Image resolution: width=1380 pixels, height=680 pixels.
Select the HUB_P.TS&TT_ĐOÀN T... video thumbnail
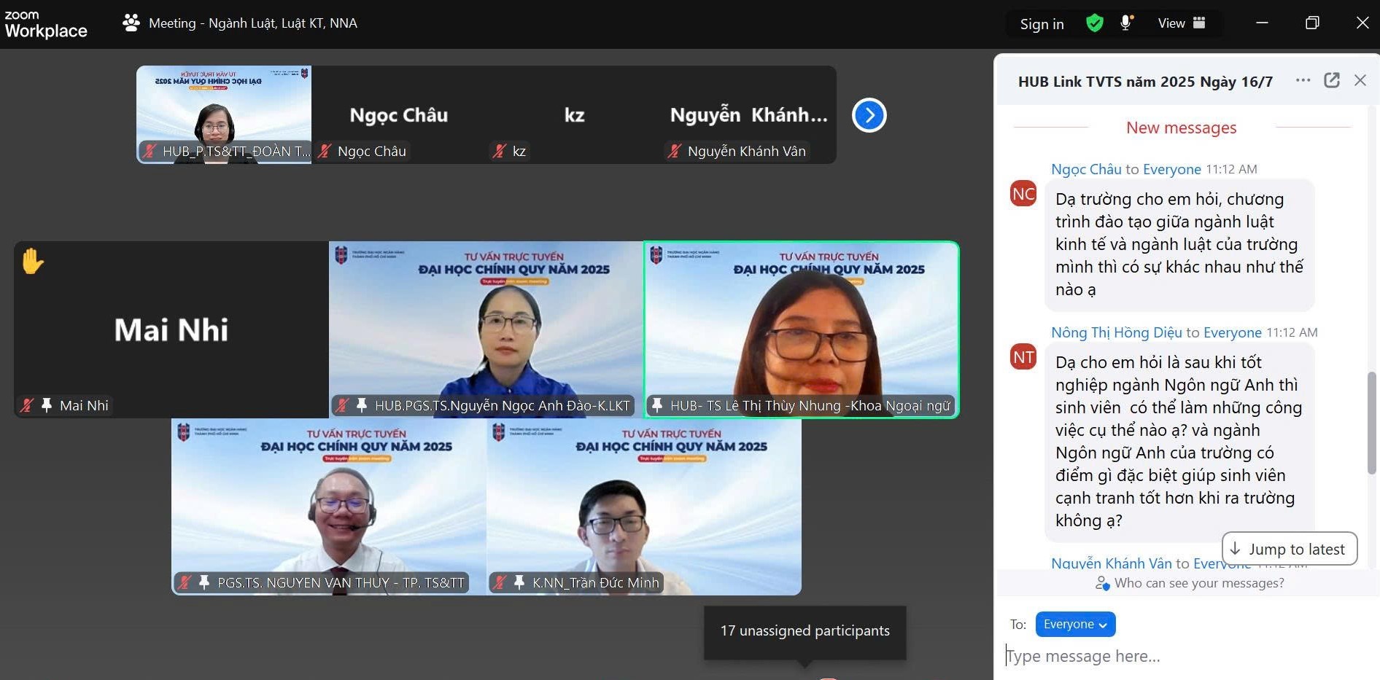(224, 114)
